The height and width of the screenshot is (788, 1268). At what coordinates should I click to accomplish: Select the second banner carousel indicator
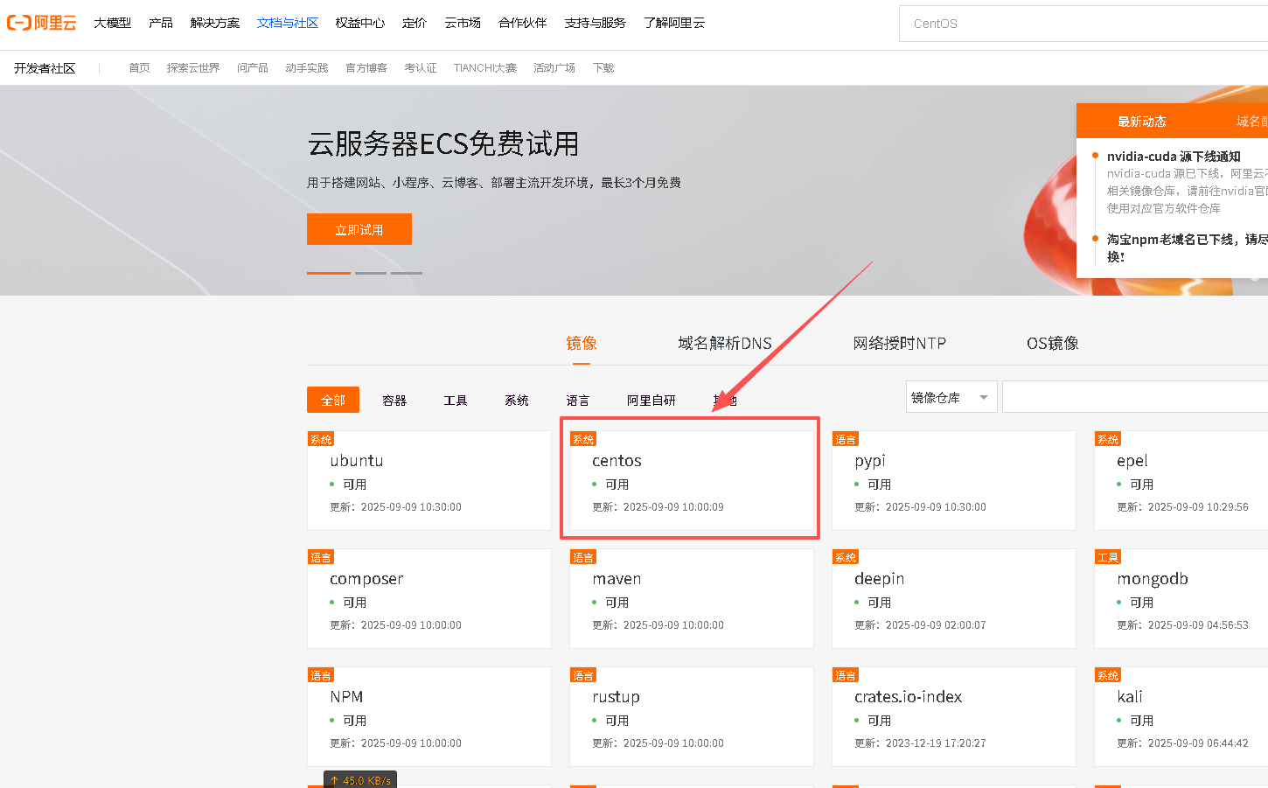[x=371, y=273]
